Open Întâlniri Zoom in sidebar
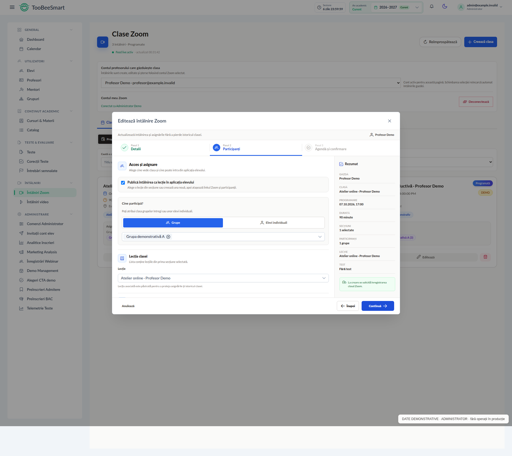 [45, 193]
